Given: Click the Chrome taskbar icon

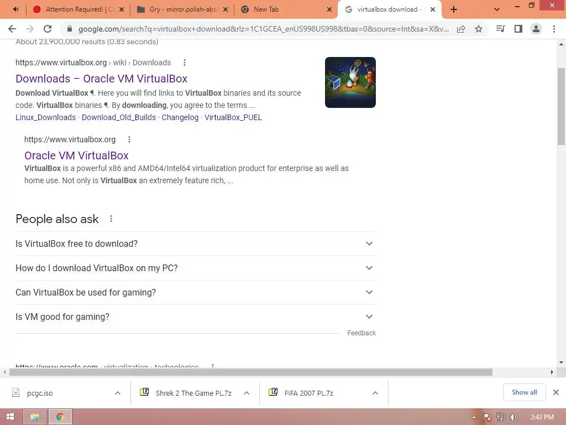Looking at the screenshot, I should (60, 417).
